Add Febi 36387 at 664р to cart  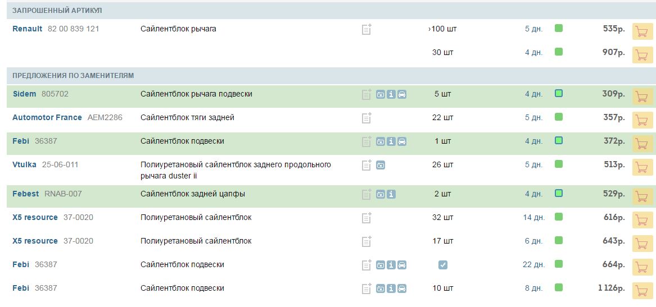pos(642,267)
